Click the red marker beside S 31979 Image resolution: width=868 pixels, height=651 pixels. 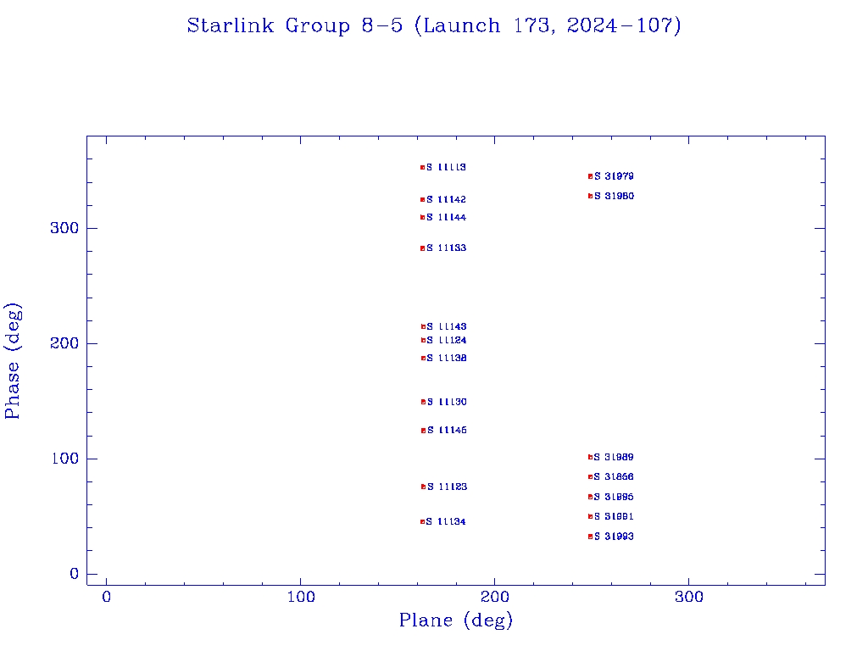click(x=590, y=176)
